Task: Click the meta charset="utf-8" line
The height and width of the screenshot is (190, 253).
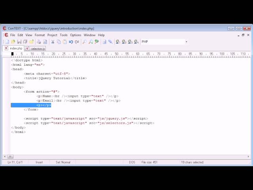Action: point(47,74)
